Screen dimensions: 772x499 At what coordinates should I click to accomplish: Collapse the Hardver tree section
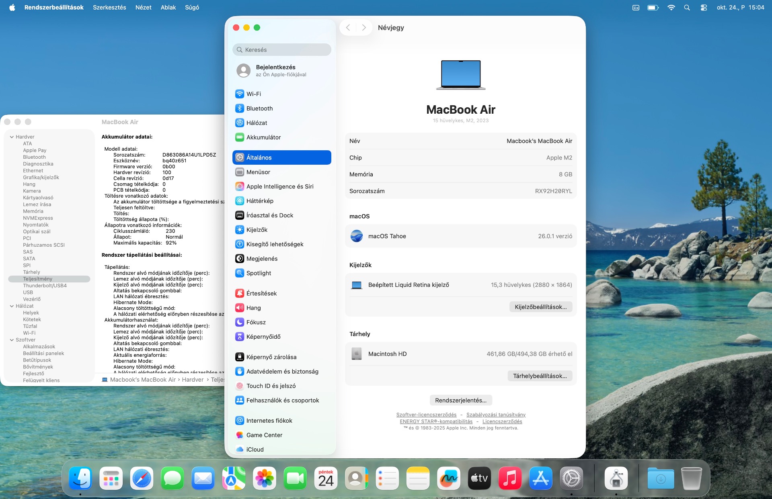coord(12,137)
